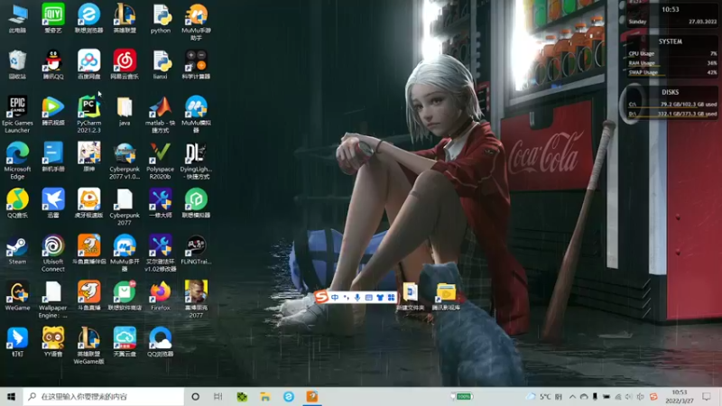Open the FLiNGTrainer shortcut
The height and width of the screenshot is (406, 722).
[x=196, y=250]
